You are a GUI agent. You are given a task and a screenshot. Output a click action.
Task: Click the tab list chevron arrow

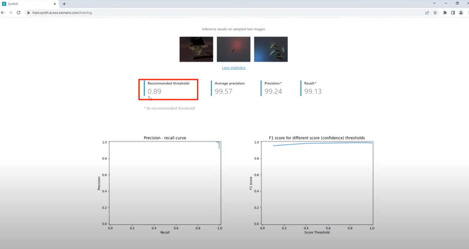click(x=434, y=3)
